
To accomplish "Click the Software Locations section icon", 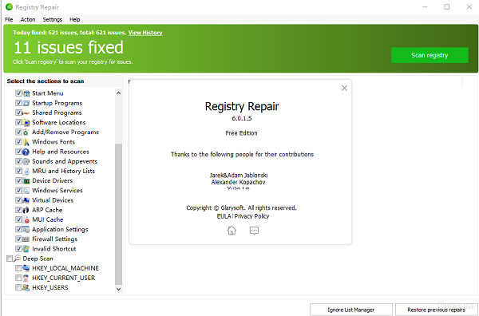I will point(26,122).
